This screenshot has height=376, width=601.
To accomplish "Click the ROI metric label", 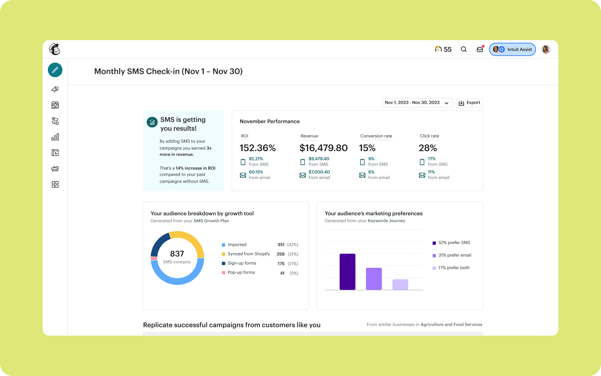I will click(244, 136).
